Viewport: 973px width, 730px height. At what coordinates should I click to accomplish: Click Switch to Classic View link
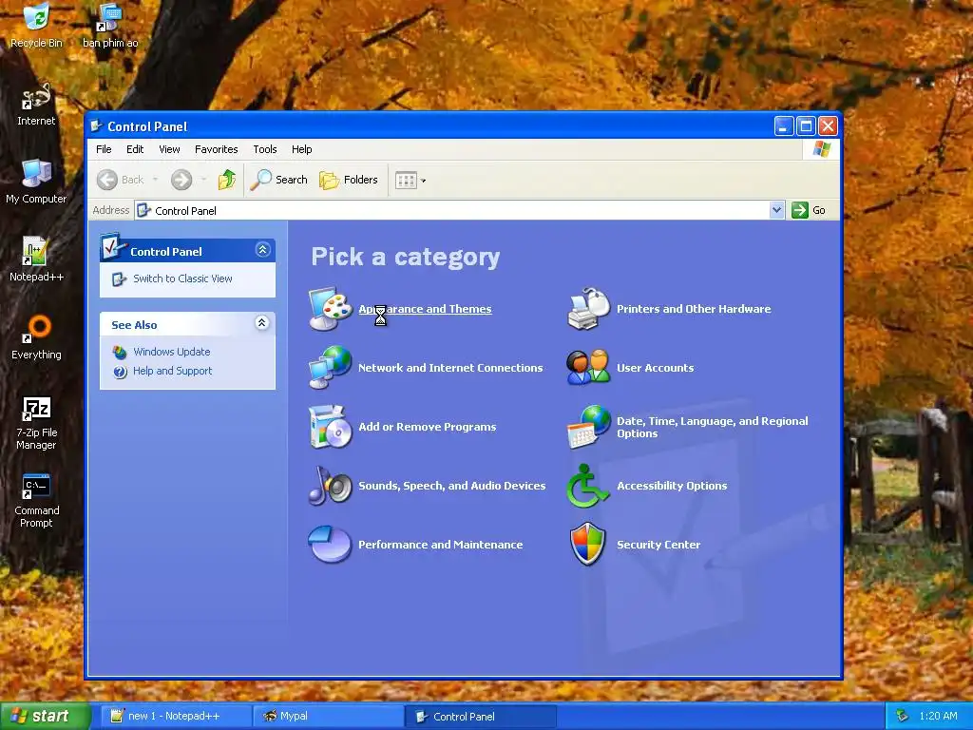coord(182,279)
